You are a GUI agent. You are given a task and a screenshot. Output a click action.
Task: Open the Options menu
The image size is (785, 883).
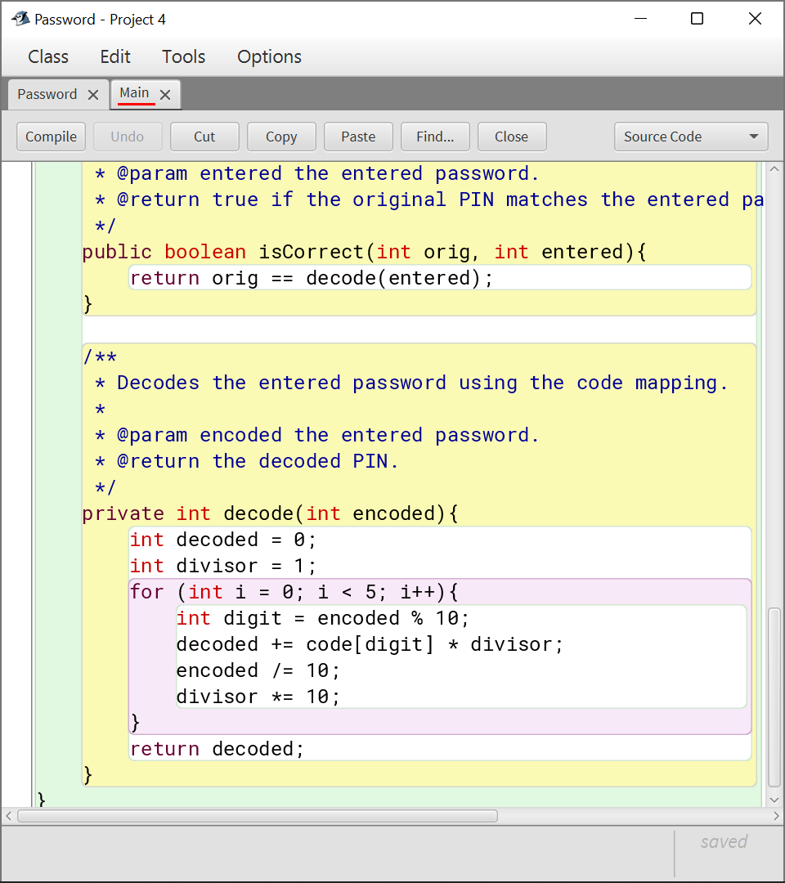pyautogui.click(x=269, y=57)
